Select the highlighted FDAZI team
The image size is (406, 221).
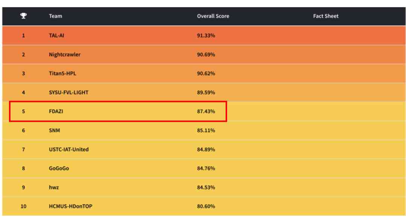[x=56, y=111]
